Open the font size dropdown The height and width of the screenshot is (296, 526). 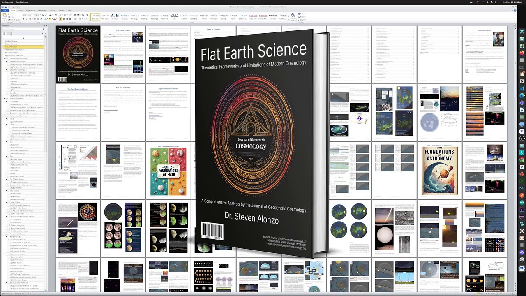[x=40, y=15]
